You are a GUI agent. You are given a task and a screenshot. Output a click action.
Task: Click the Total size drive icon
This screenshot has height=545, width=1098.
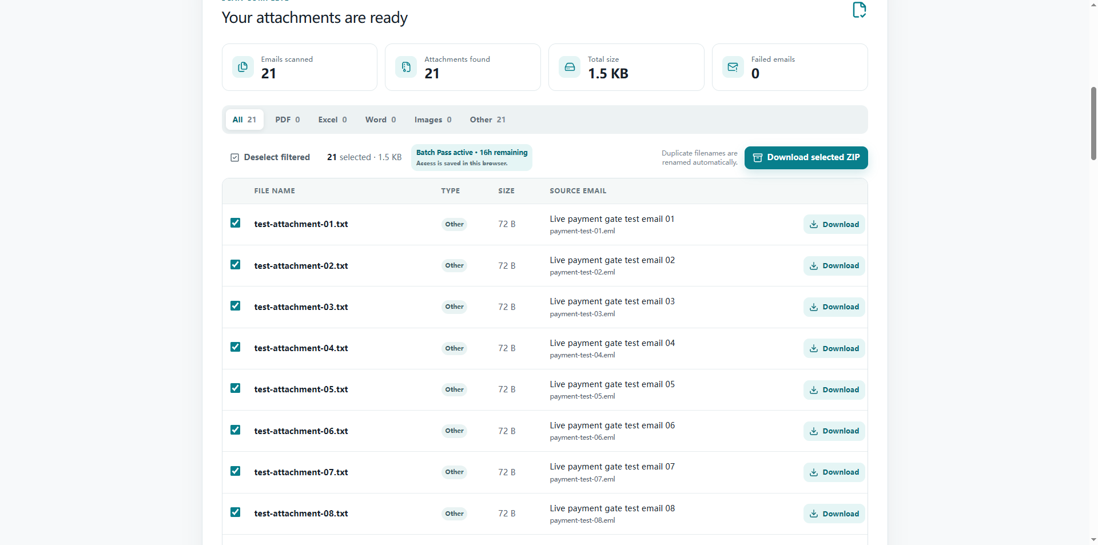tap(570, 67)
